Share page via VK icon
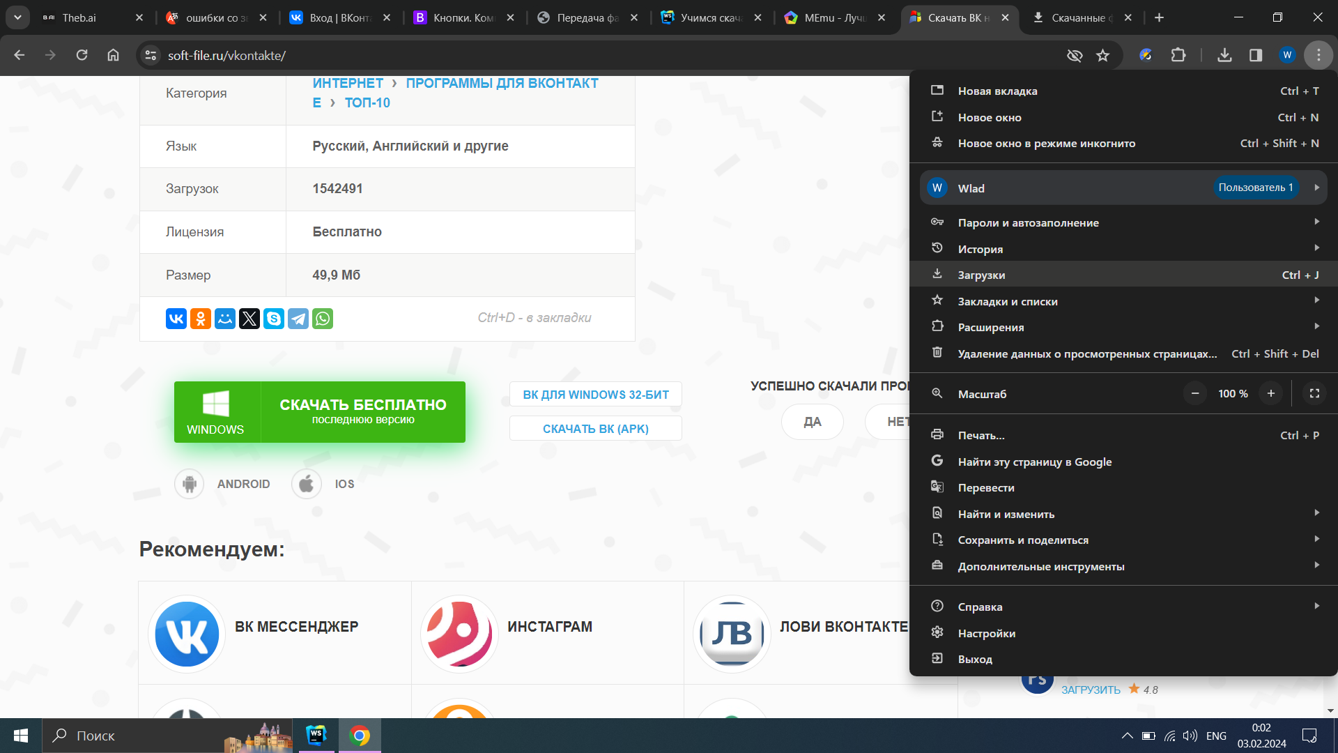The image size is (1338, 753). tap(176, 319)
